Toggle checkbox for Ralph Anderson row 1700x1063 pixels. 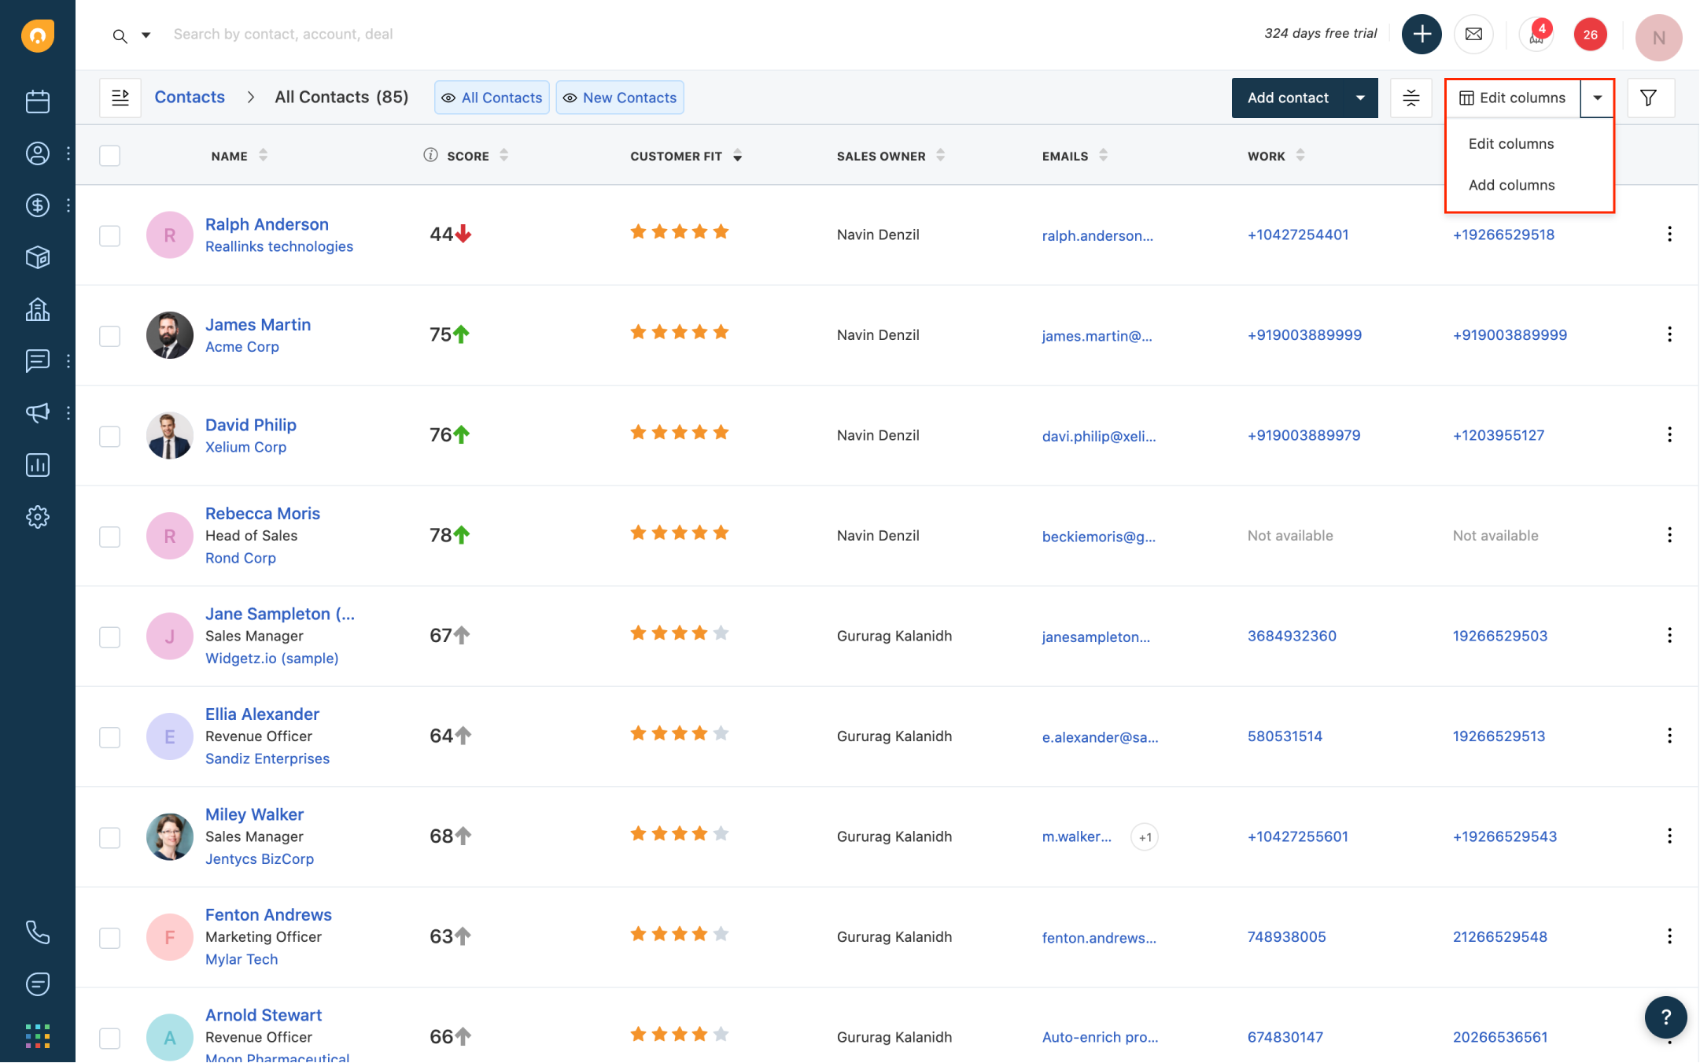(109, 235)
